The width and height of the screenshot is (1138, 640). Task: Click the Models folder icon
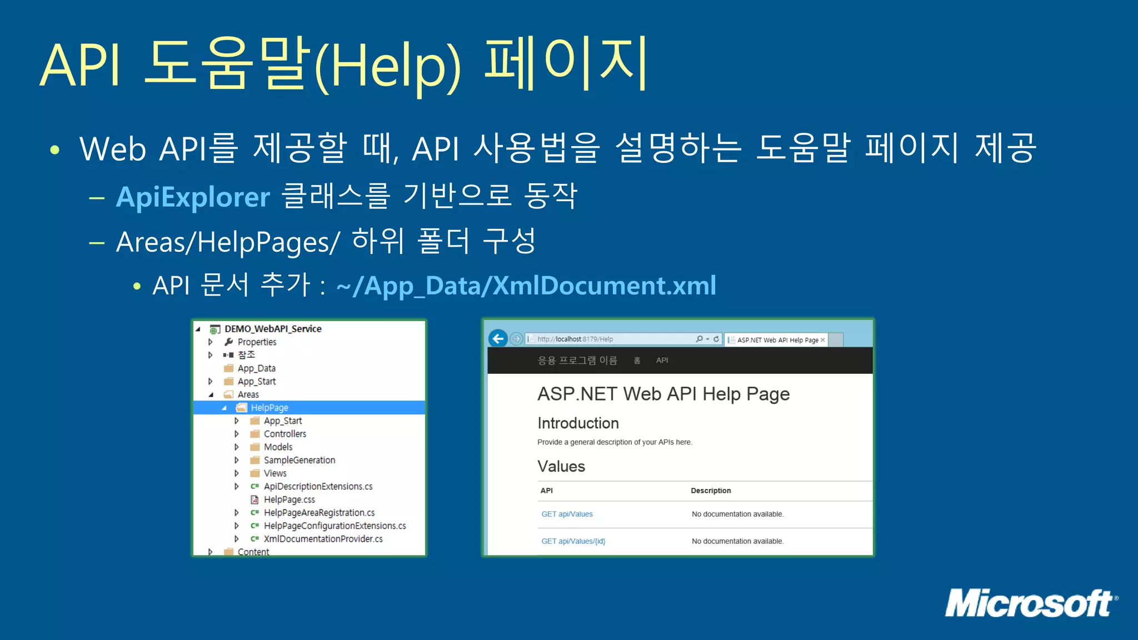pyautogui.click(x=255, y=447)
